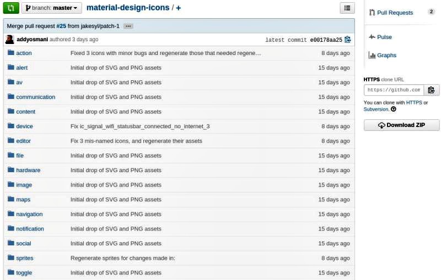Click '15 days ago' in the maps row
This screenshot has height=280, width=441.
334,200
